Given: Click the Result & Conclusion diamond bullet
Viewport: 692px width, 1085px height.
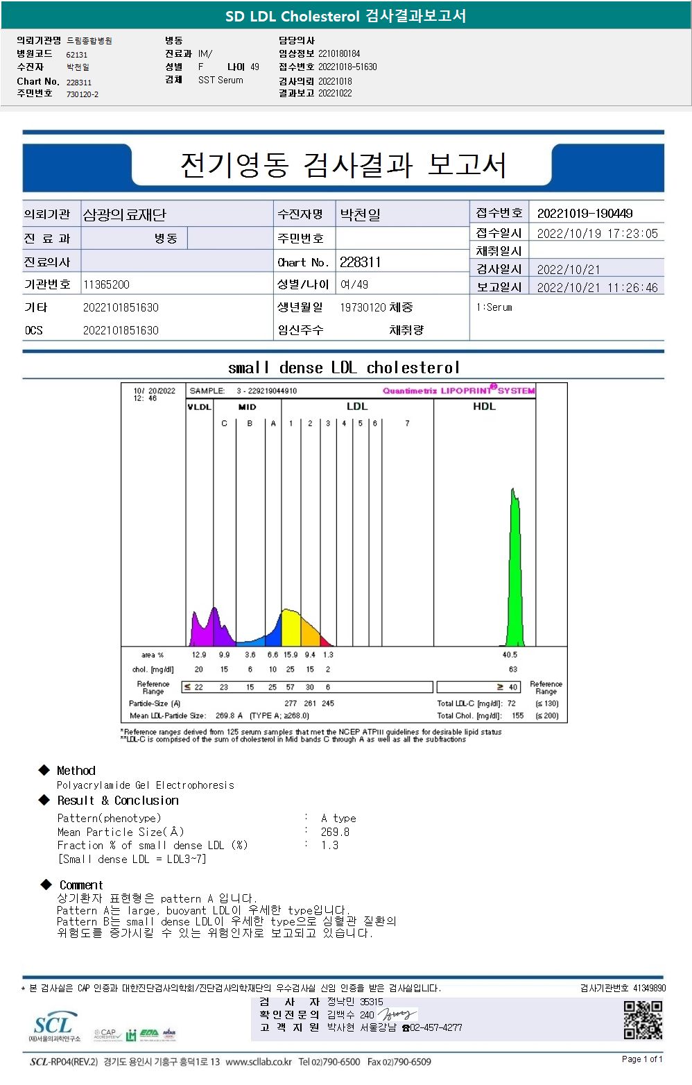Looking at the screenshot, I should tap(44, 800).
